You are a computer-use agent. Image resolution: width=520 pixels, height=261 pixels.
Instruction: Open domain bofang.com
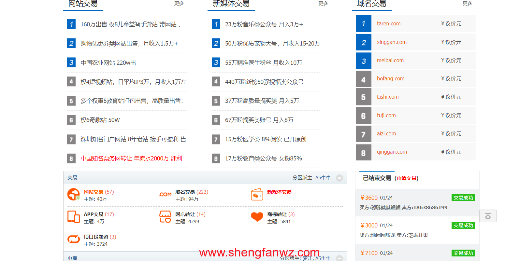tap(391, 78)
